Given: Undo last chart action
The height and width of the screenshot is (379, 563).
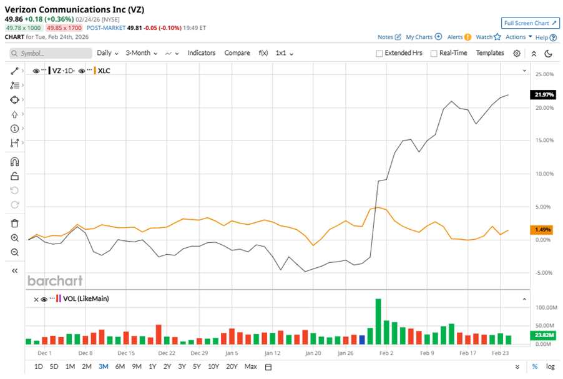Looking at the screenshot, I should click(x=14, y=190).
